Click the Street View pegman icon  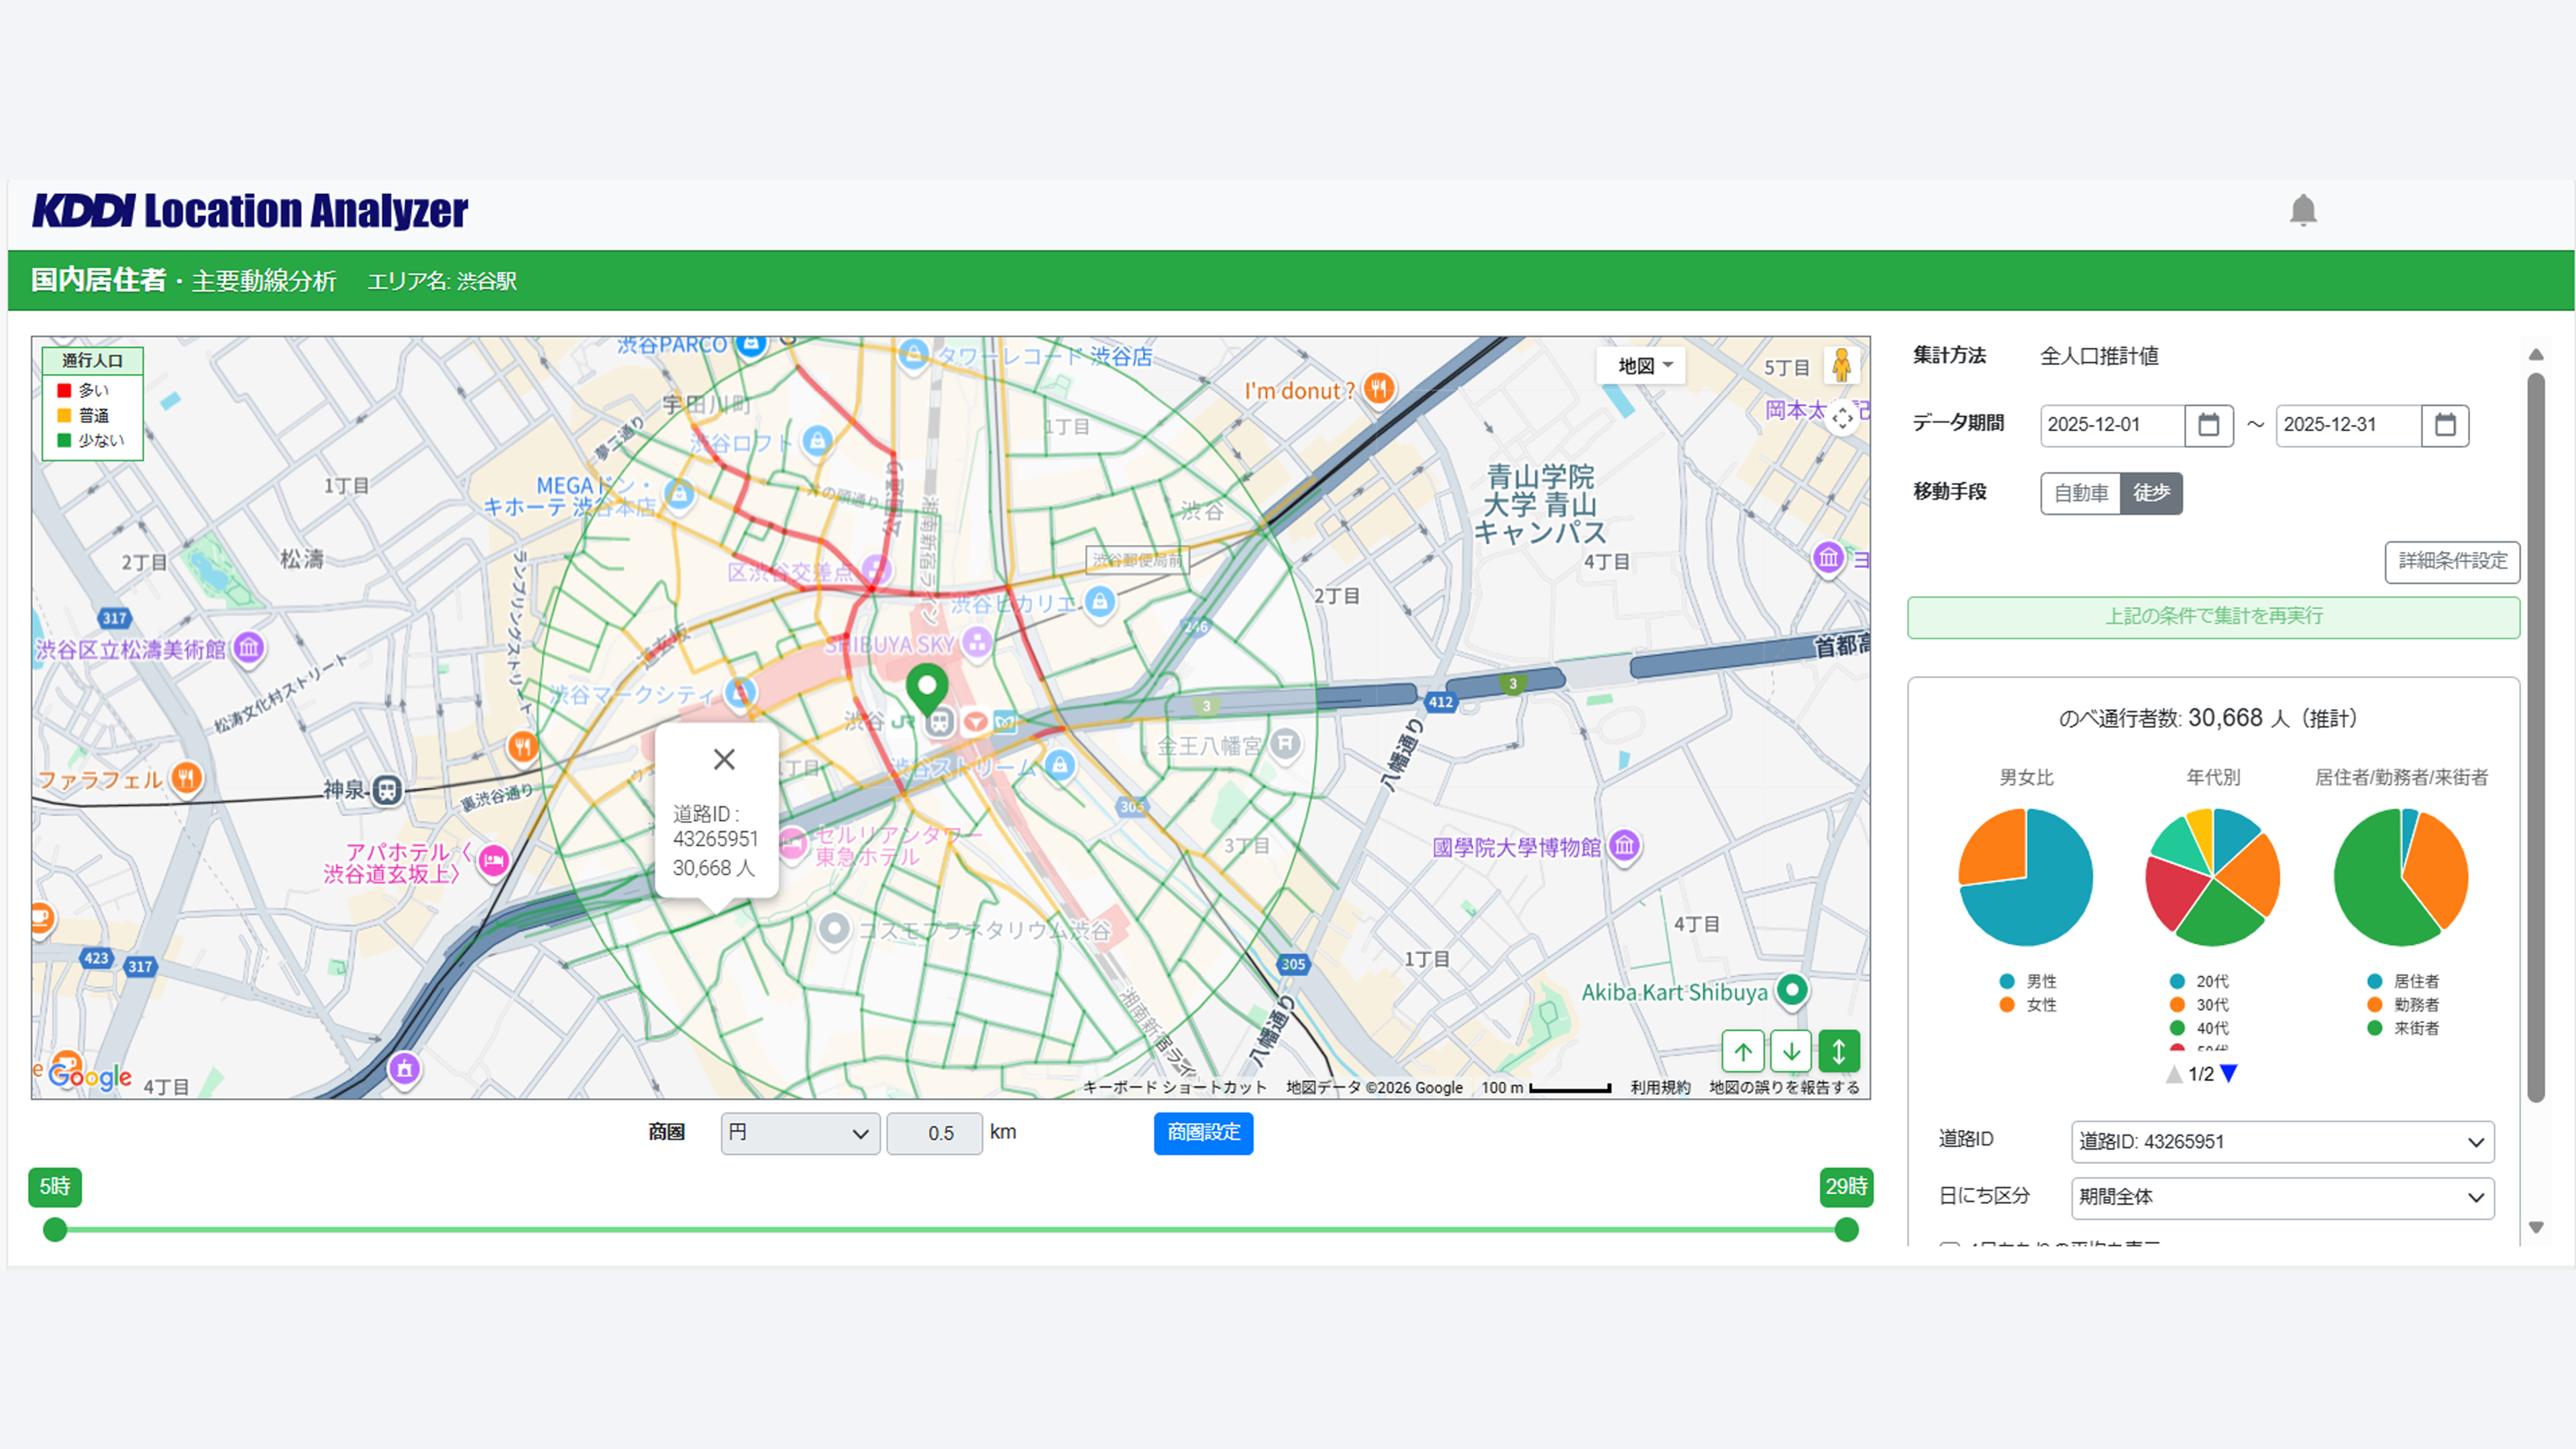coord(1841,365)
